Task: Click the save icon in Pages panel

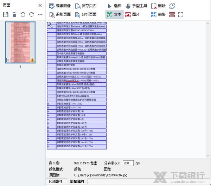Action: coord(6,14)
